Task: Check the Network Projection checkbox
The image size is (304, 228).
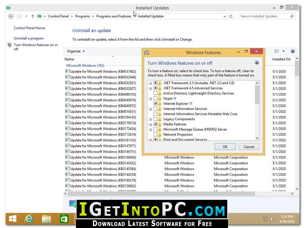Action: tap(156, 134)
